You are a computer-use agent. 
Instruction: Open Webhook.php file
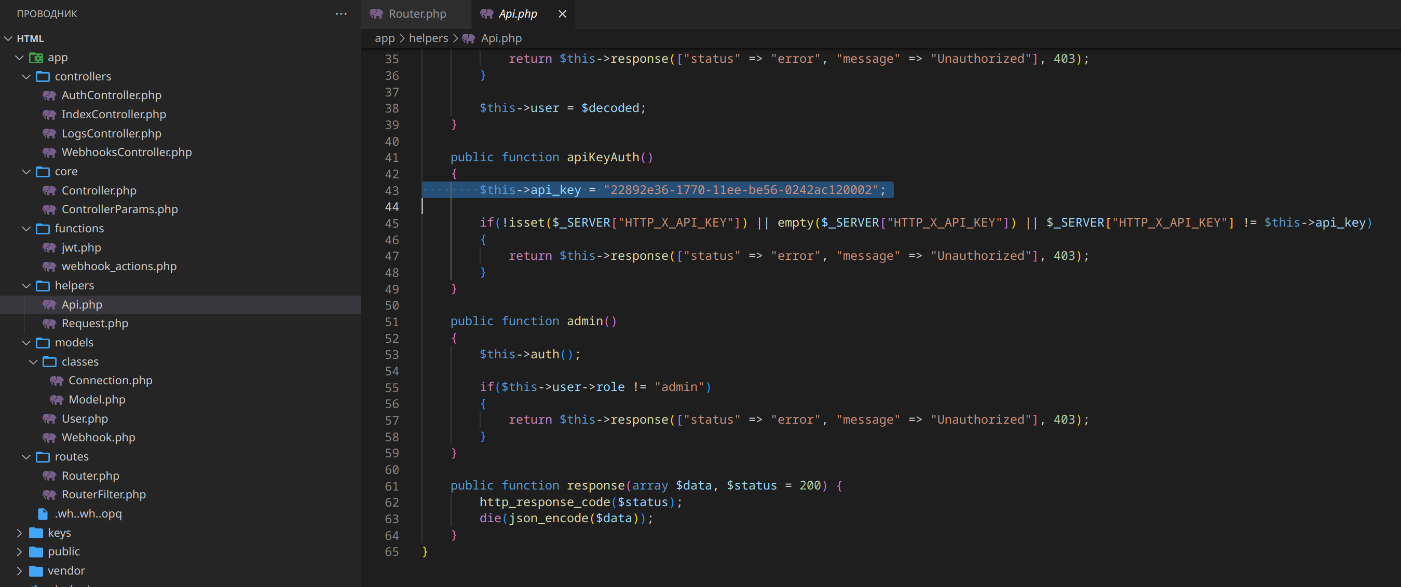click(99, 438)
